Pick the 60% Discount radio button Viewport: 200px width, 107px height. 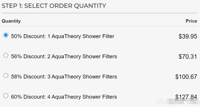point(6,96)
